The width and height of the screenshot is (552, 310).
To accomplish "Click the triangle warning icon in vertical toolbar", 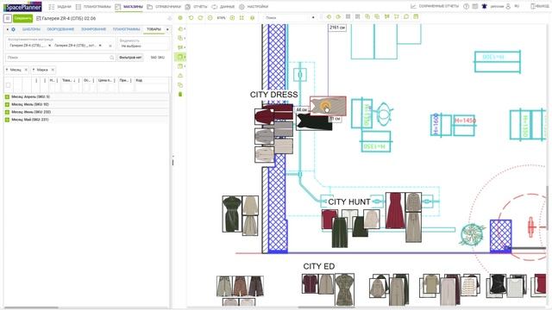I will (180, 76).
